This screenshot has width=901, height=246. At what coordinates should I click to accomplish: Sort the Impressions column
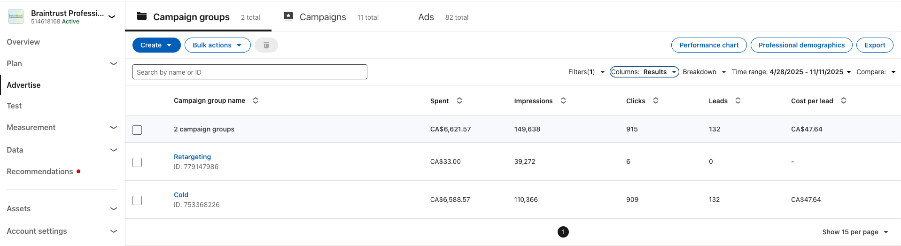coord(563,100)
